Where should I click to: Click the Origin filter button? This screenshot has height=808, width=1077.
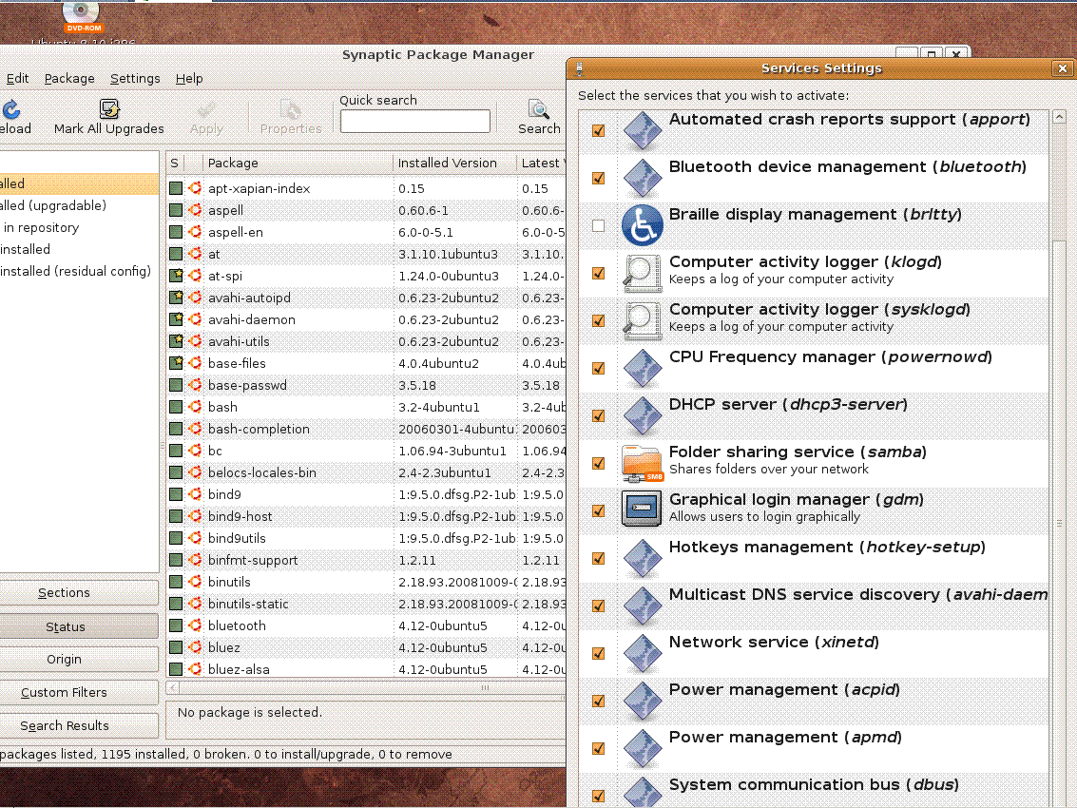click(78, 659)
